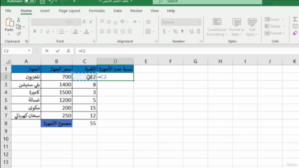Cancel formula entry with X button
299x168 pixels.
(x=47, y=51)
